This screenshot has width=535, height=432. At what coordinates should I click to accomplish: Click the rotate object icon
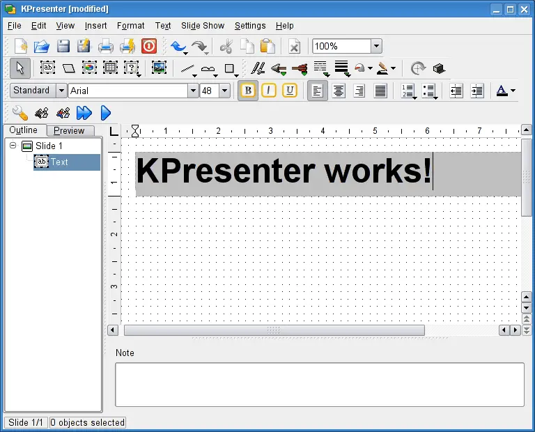coord(418,68)
